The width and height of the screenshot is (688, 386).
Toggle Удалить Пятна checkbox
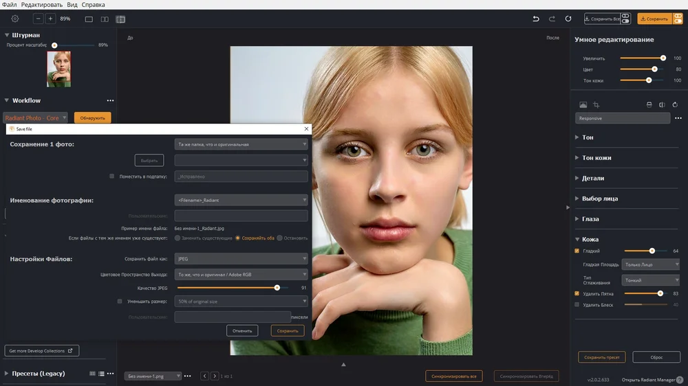coord(577,293)
